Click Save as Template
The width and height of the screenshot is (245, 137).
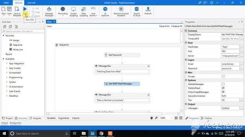17,11
